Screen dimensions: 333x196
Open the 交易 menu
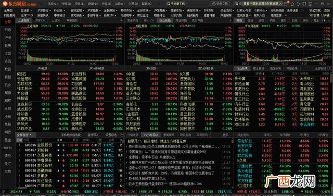point(133,4)
